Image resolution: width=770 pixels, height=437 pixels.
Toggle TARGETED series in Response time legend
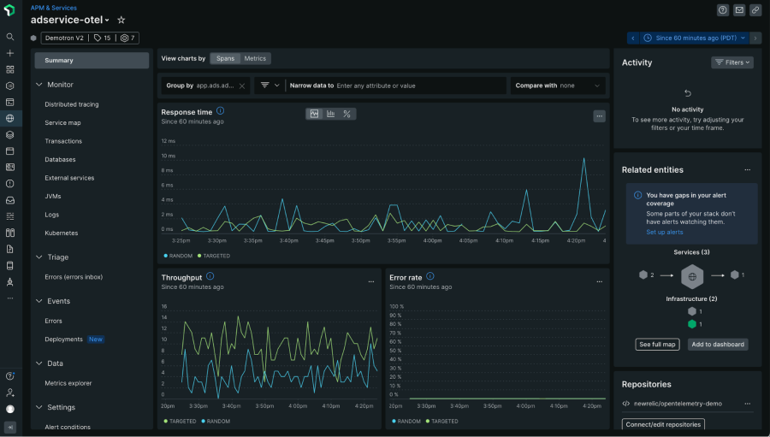coord(214,256)
